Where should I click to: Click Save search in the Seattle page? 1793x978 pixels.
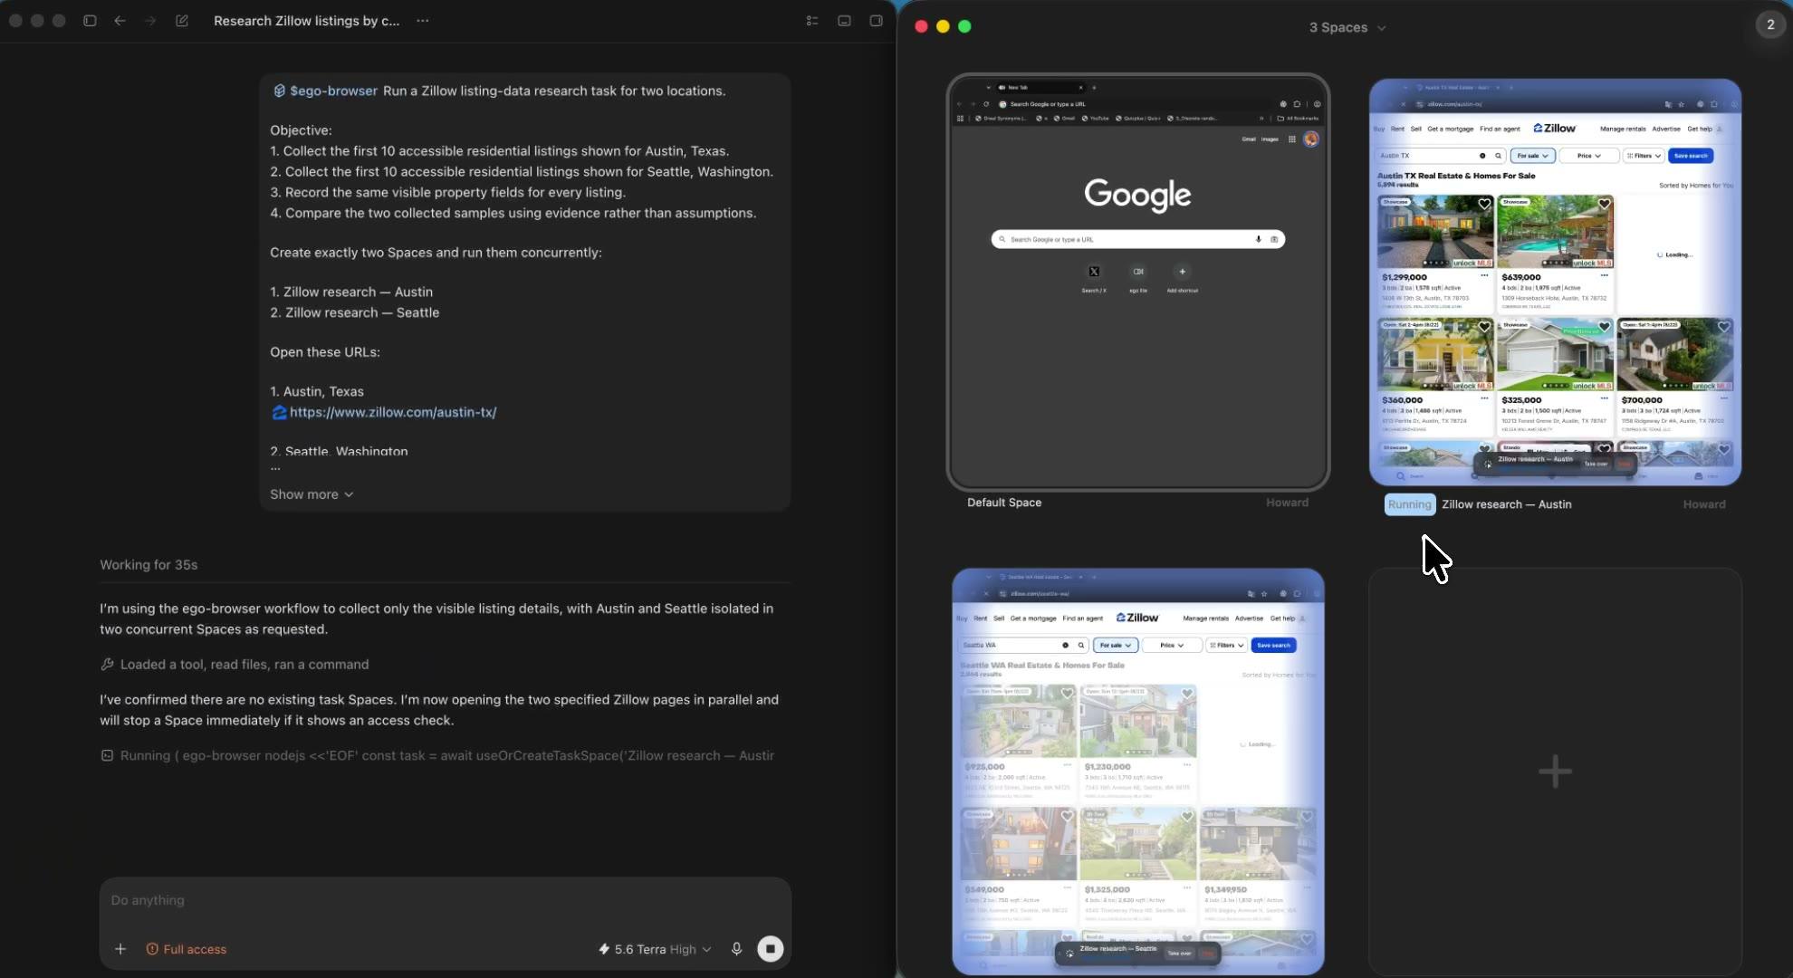(1273, 646)
